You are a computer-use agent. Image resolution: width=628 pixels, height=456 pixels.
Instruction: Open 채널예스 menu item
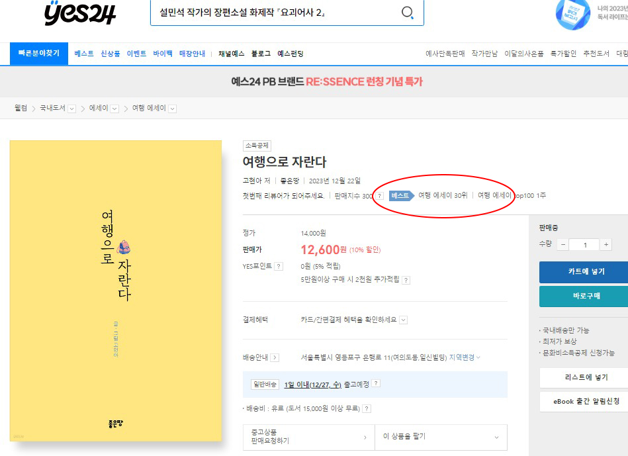[x=232, y=54]
